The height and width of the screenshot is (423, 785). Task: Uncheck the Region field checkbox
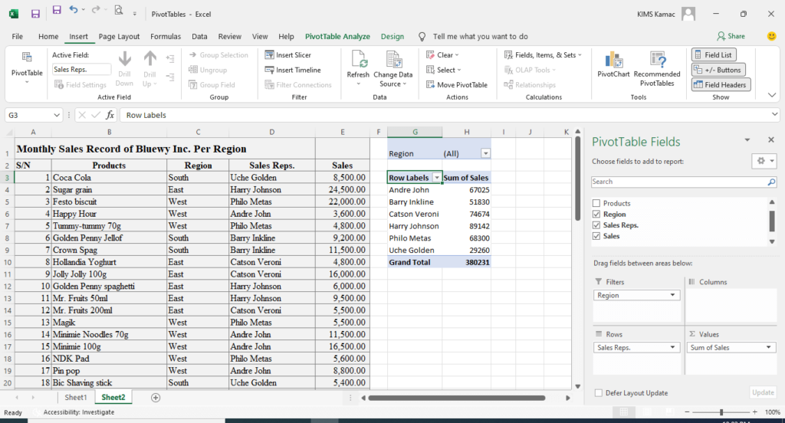pos(596,215)
